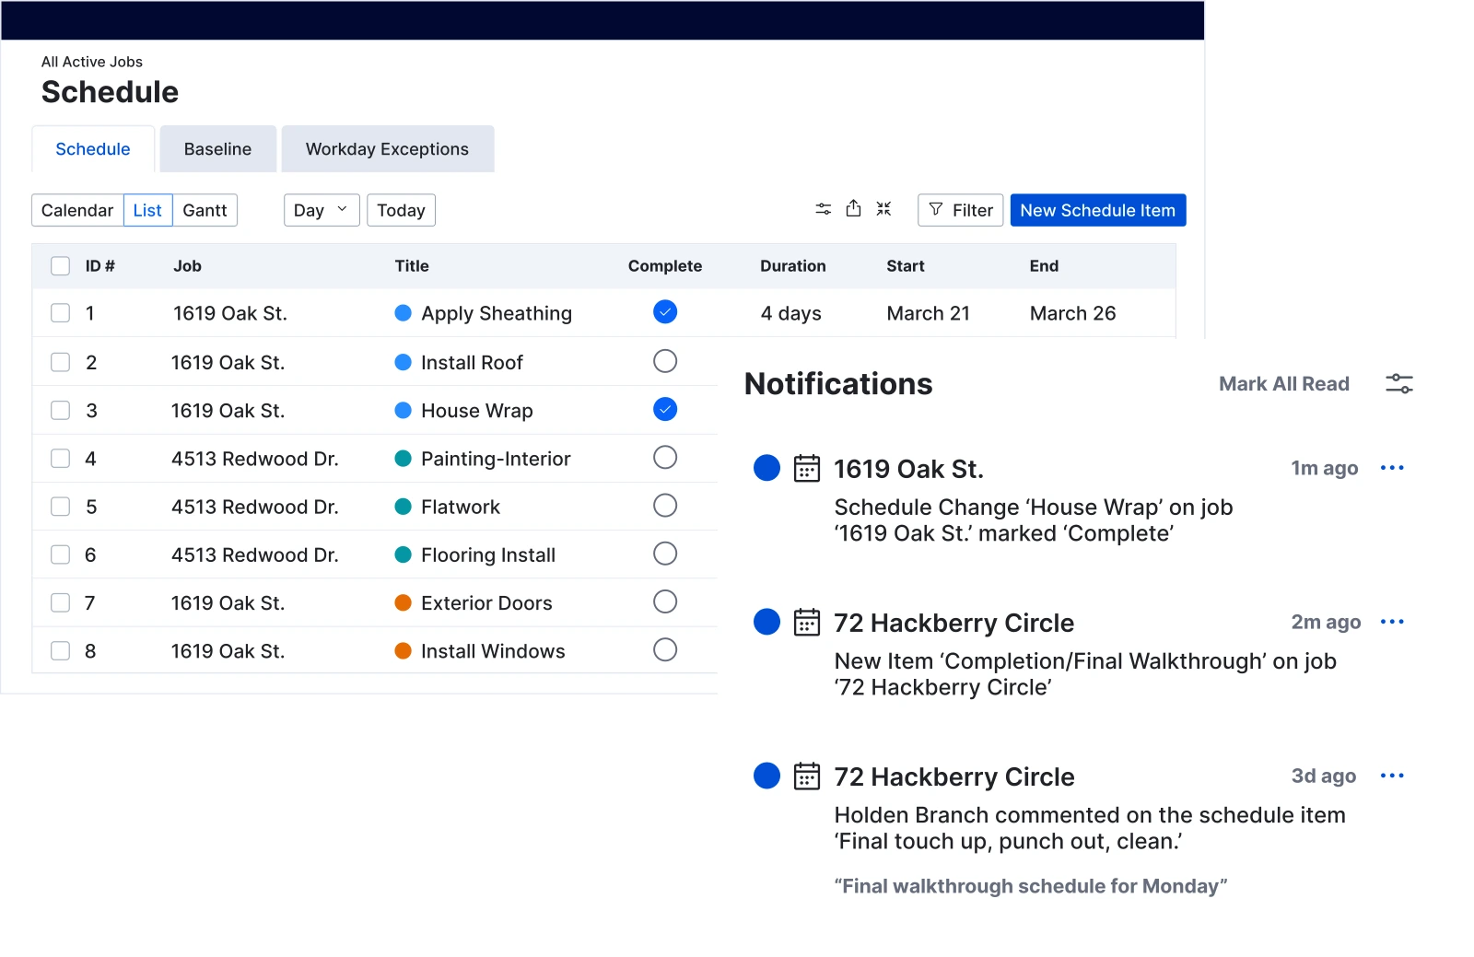
Task: Click '4513 Redwood Dr.' in row 5
Action: click(x=255, y=507)
